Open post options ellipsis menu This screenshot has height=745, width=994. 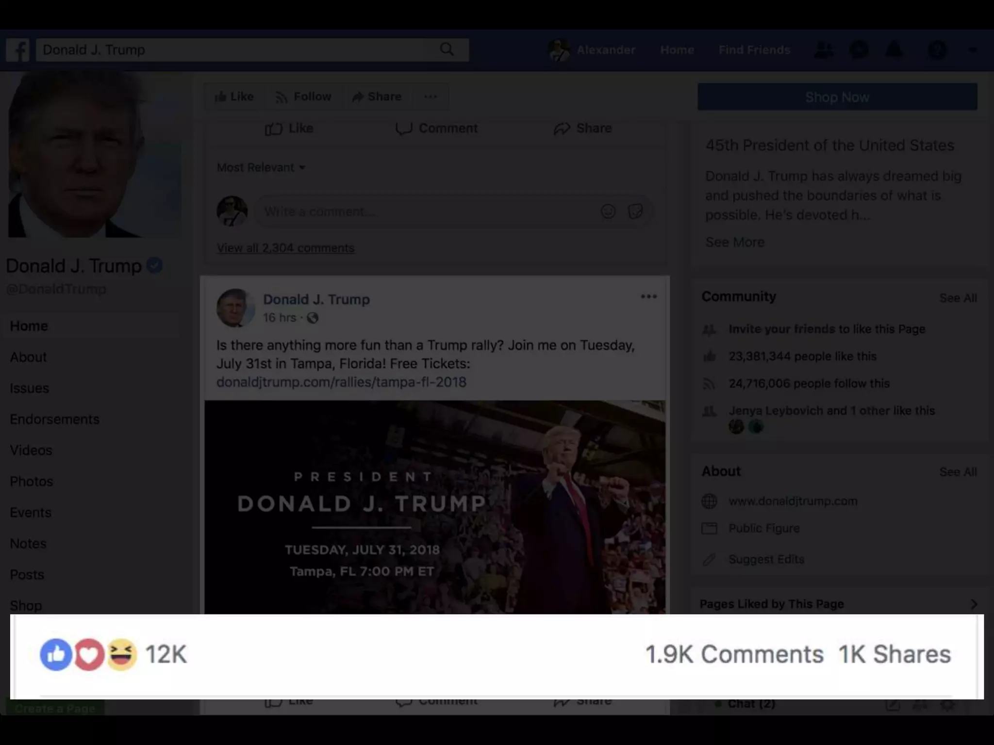pos(648,296)
